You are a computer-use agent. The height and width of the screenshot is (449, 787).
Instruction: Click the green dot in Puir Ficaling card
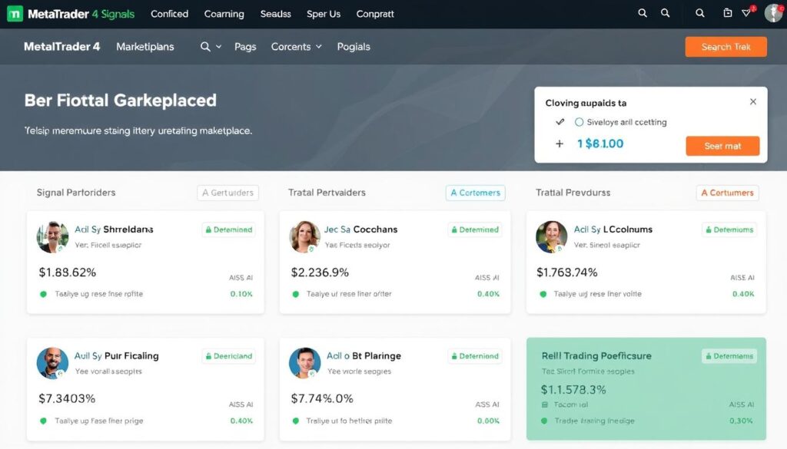click(43, 421)
